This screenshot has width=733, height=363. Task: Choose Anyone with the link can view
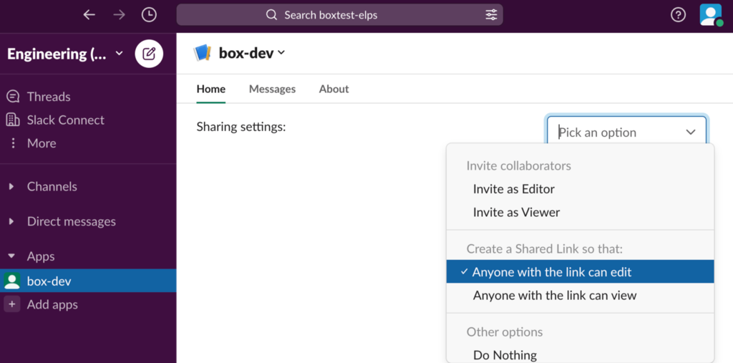pos(580,295)
